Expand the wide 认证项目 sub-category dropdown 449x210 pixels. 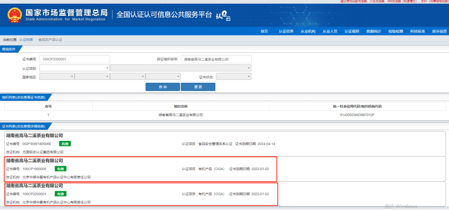click(x=181, y=68)
